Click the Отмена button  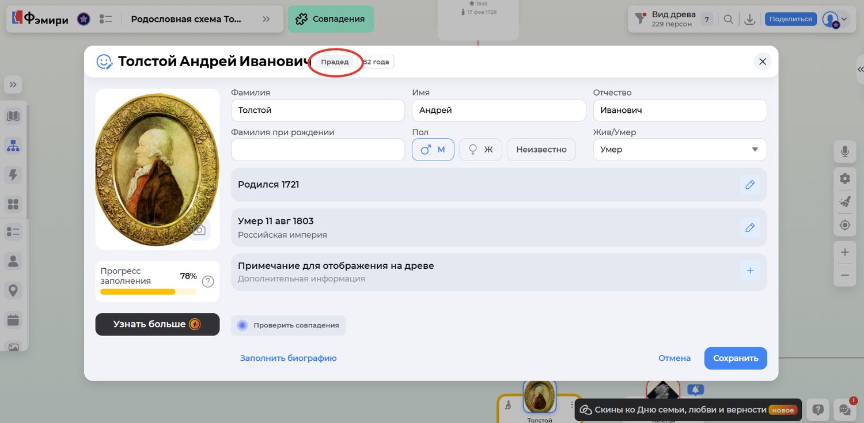tap(674, 358)
